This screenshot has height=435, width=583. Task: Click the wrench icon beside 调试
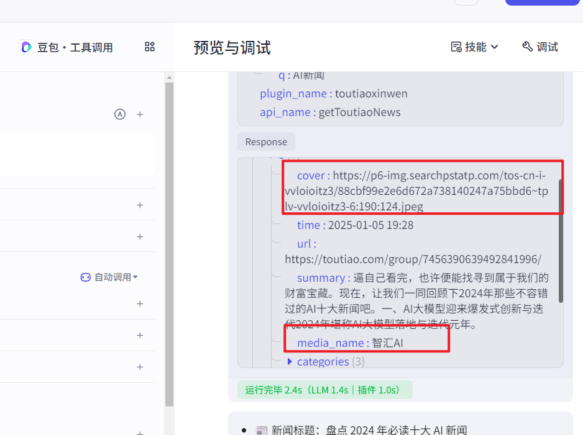click(528, 47)
